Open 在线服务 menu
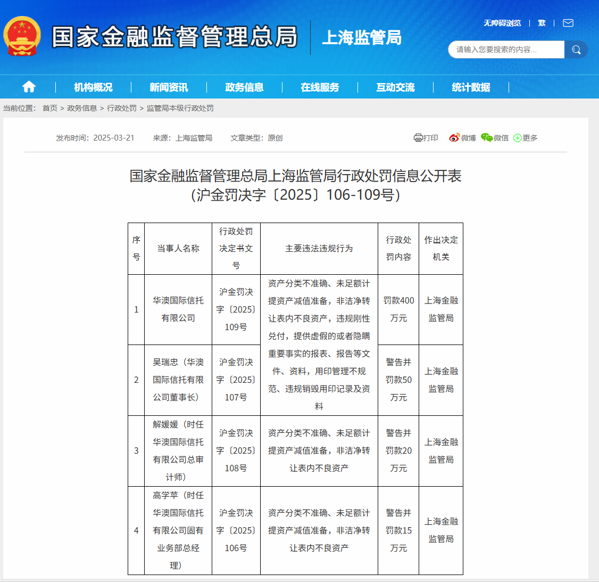The height and width of the screenshot is (582, 599). (320, 87)
